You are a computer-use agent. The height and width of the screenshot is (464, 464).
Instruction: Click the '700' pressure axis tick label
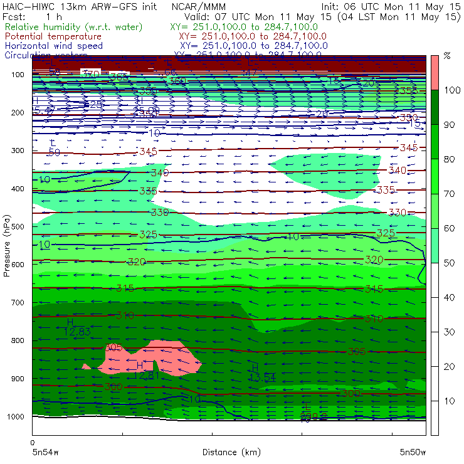18,303
